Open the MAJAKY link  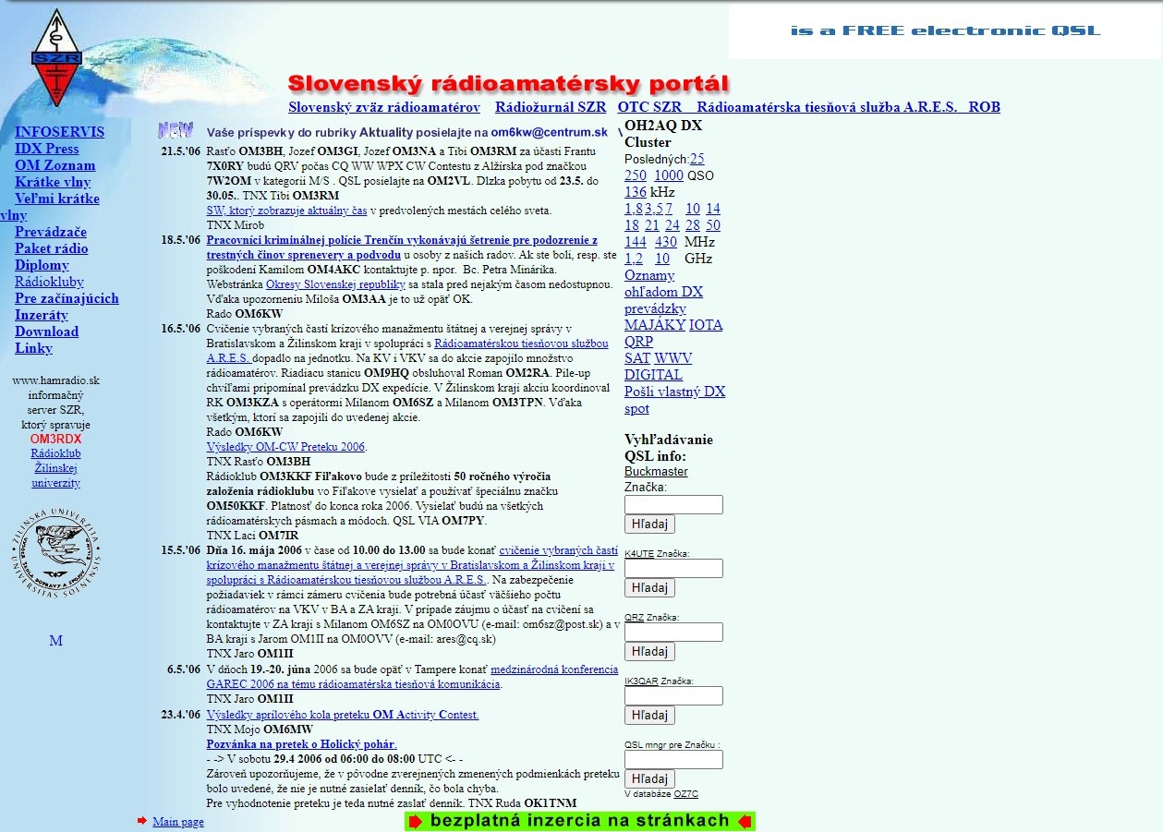tap(655, 325)
